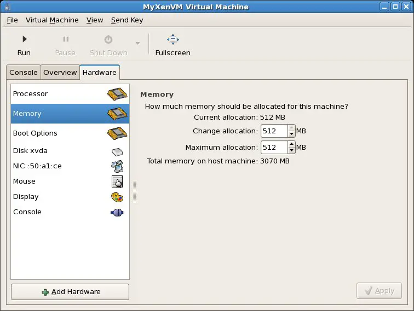Click the green plus icon on Add Hardware
Viewport: 414px width, 311px height.
(x=45, y=292)
